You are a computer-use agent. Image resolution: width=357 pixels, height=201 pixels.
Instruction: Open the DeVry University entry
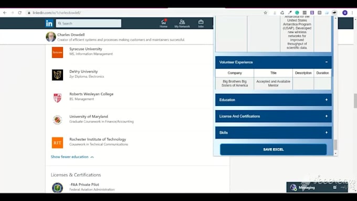click(x=83, y=71)
